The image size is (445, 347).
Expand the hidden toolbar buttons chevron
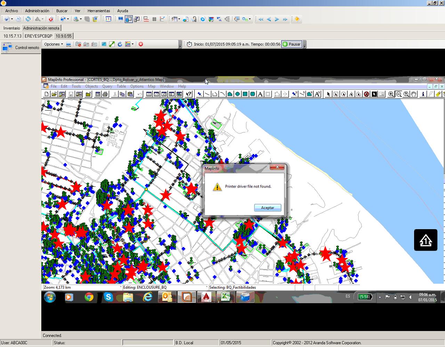pos(180,46)
